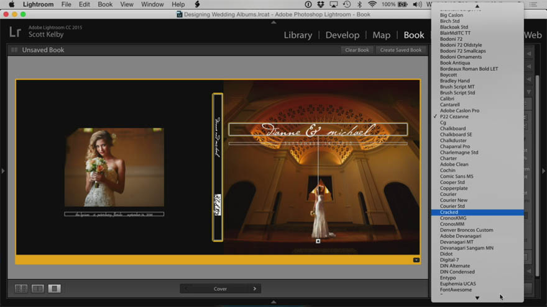
Task: Expand the left panel group arrow
Action: pos(2,171)
